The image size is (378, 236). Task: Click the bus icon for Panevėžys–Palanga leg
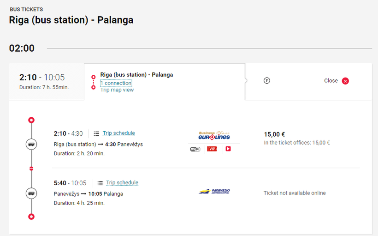[x=31, y=193]
